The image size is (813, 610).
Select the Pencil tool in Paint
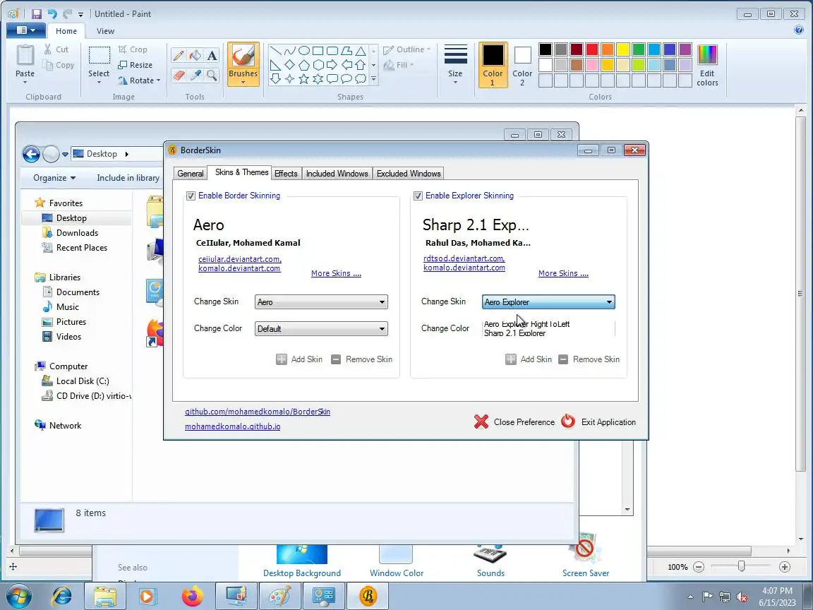(x=179, y=56)
